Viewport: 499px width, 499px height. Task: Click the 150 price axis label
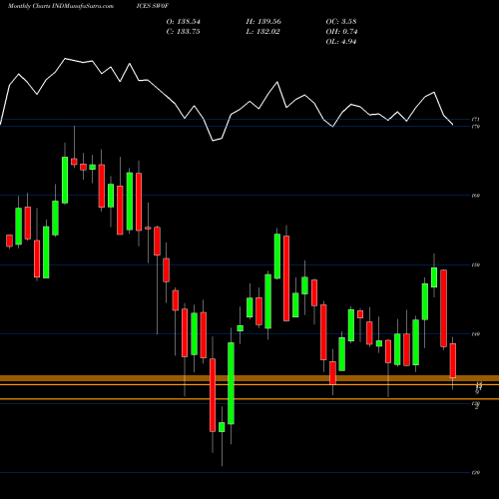click(476, 265)
